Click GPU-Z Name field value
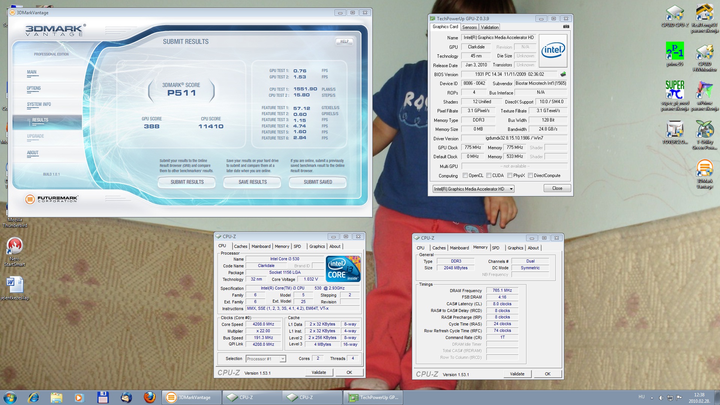 tap(499, 37)
